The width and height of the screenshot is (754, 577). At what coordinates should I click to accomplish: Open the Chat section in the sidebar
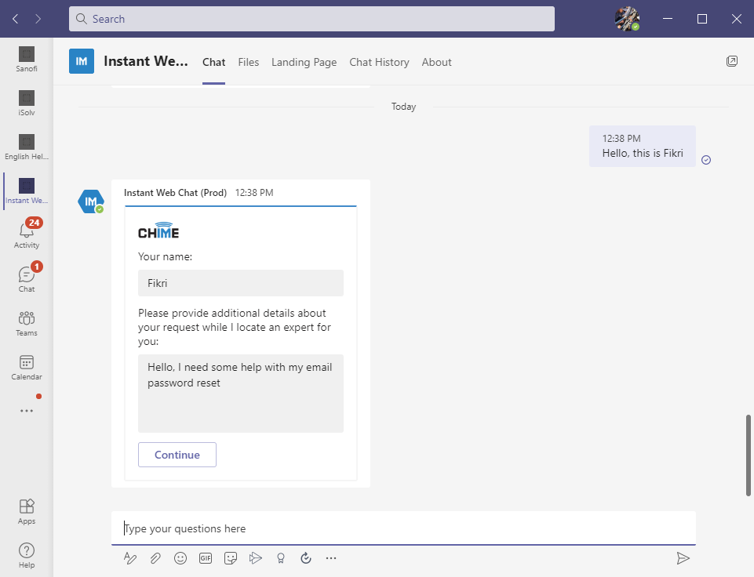click(x=26, y=277)
